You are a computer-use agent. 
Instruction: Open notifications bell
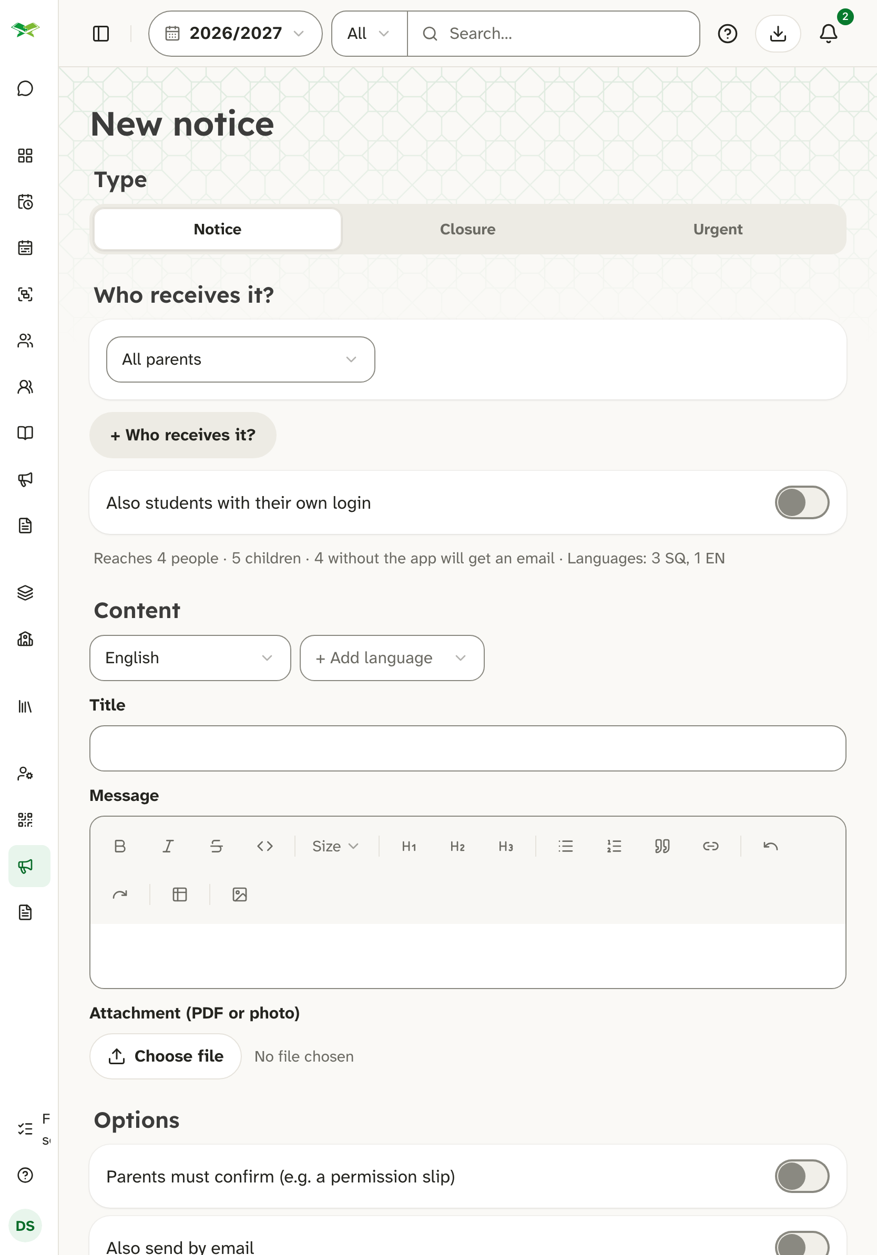tap(828, 34)
